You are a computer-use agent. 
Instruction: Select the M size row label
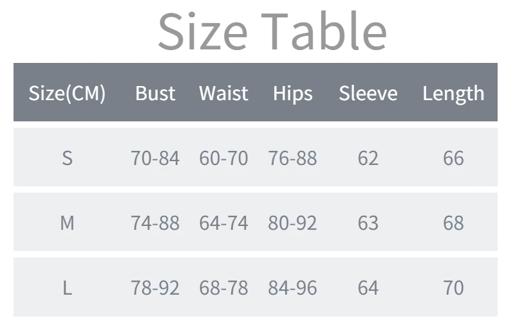point(67,223)
